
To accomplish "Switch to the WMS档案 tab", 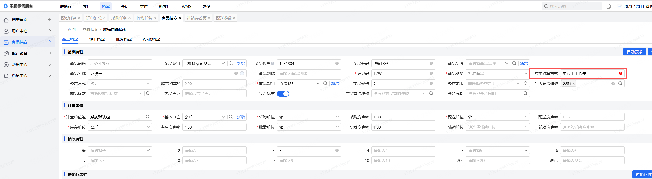I will tap(151, 40).
